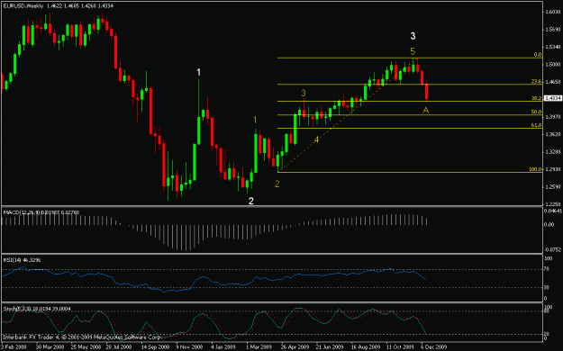Click the -0.0752 MACD scale value
This screenshot has width=563, height=351.
pos(552,250)
